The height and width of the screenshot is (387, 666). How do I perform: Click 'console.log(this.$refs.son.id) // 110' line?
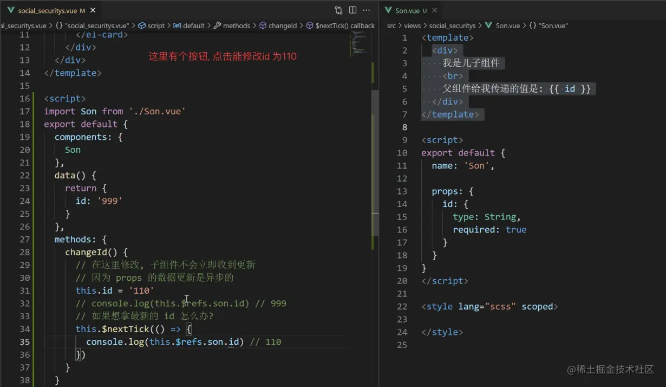click(x=184, y=342)
